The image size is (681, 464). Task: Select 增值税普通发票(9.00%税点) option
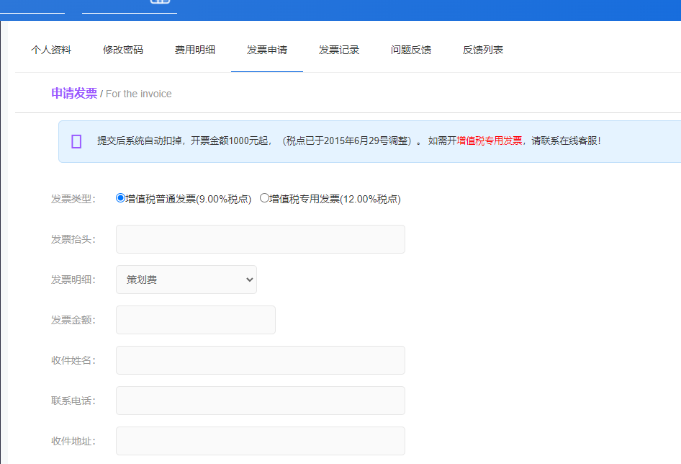pyautogui.click(x=119, y=198)
